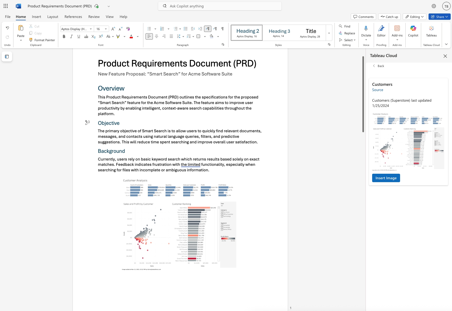The width and height of the screenshot is (452, 311).
Task: Open the font size dropdown
Action: coord(105,29)
